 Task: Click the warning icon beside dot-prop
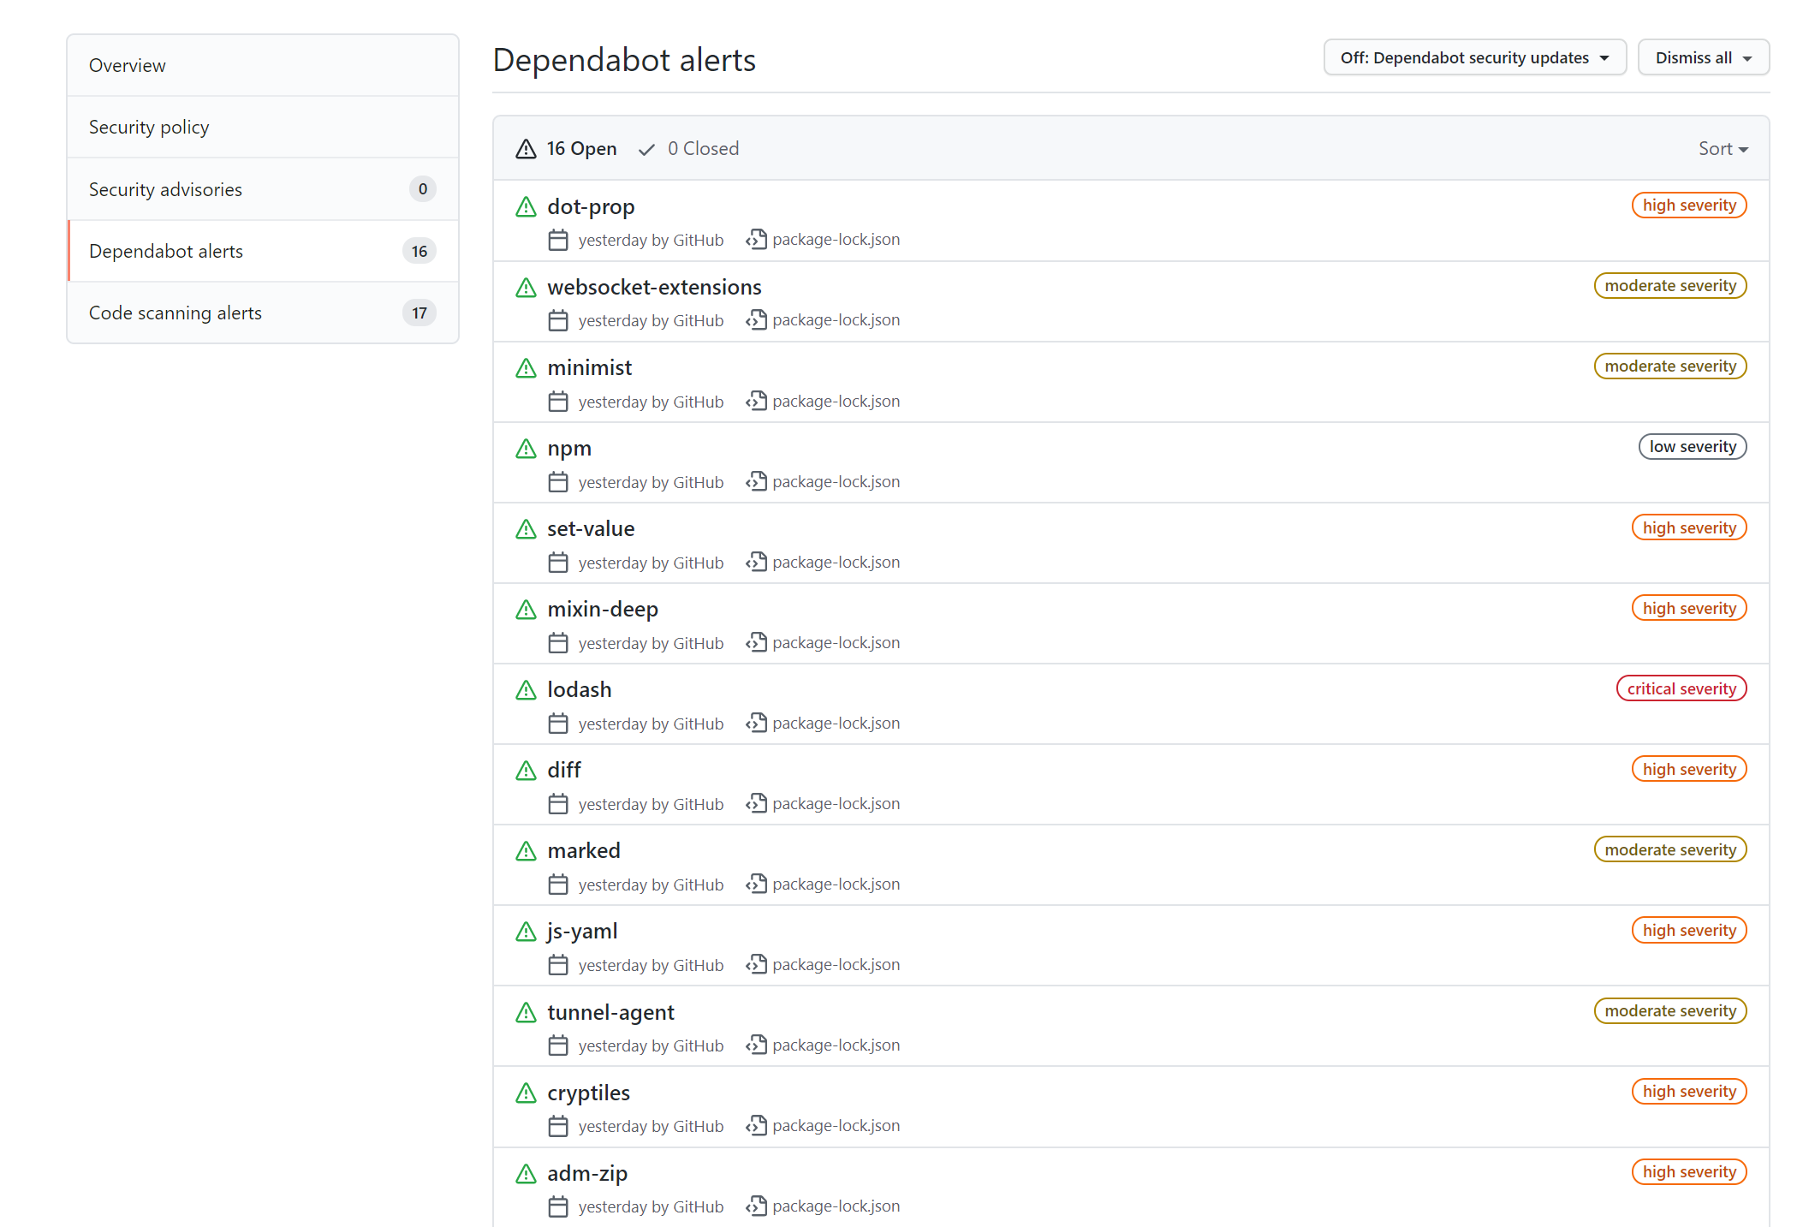pyautogui.click(x=526, y=207)
